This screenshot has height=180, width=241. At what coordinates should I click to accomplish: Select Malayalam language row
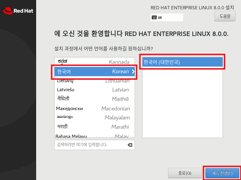95,118
